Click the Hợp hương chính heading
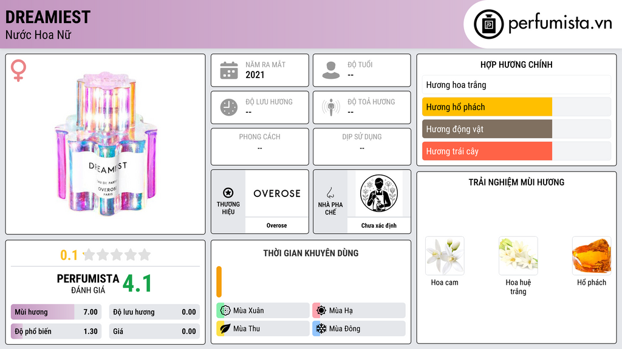The width and height of the screenshot is (622, 349). pos(516,64)
